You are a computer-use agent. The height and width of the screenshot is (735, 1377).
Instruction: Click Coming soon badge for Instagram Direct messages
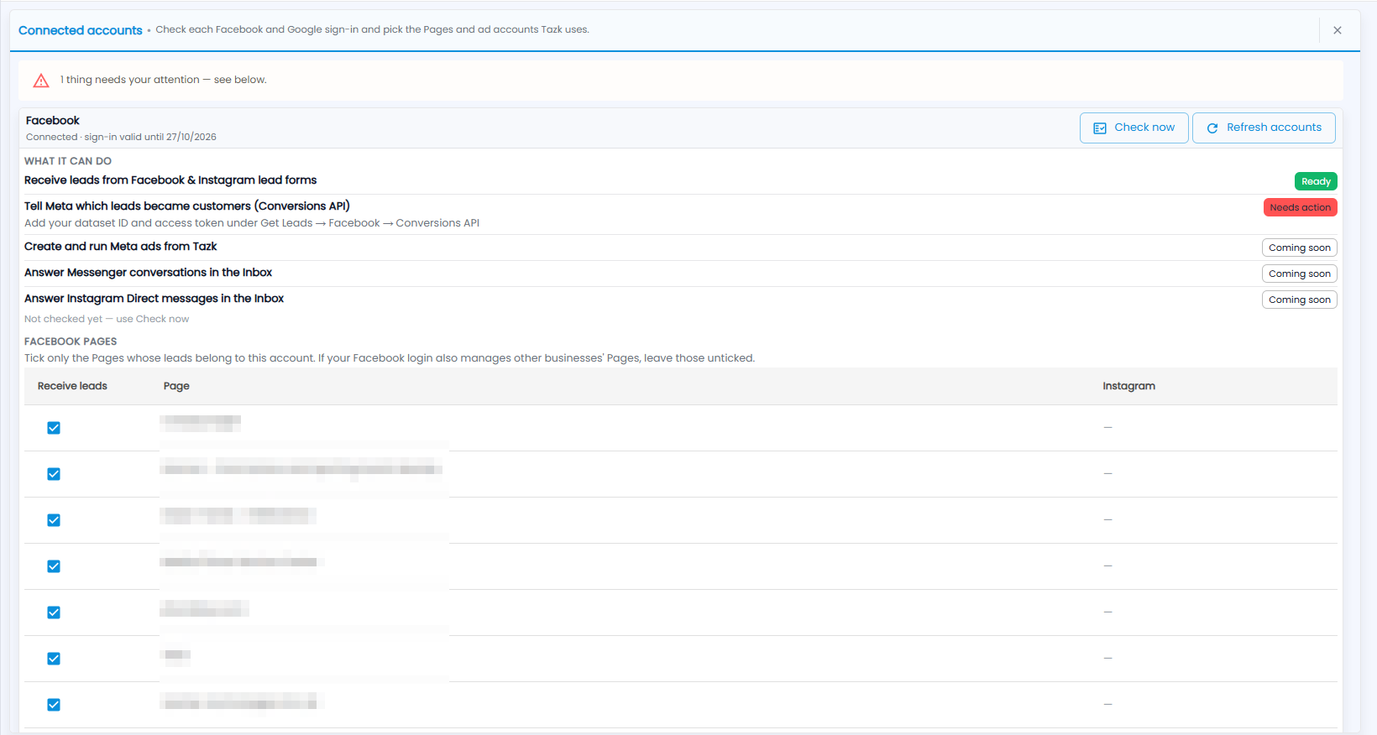coord(1299,300)
